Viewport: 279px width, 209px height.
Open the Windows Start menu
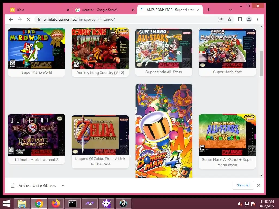(x=7, y=204)
